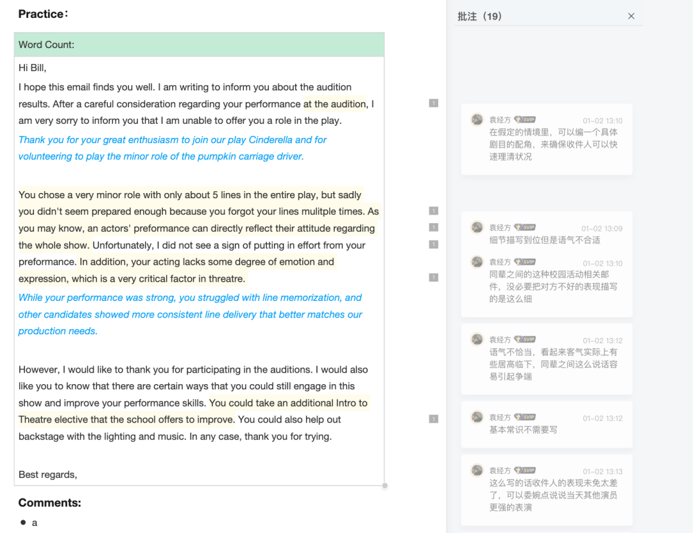This screenshot has height=533, width=693.
Task: Click author name 袁经方 on the 13:13 comment
Action: click(x=500, y=471)
